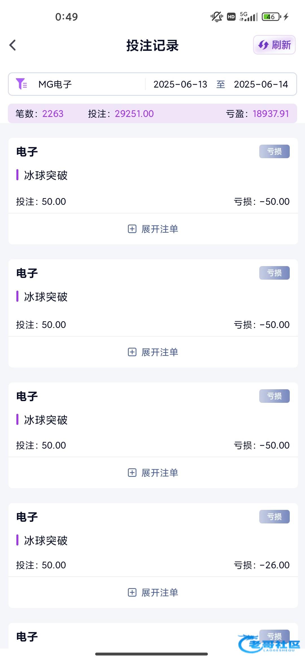Expand bet slip of second record
305x661 pixels.
(x=160, y=352)
